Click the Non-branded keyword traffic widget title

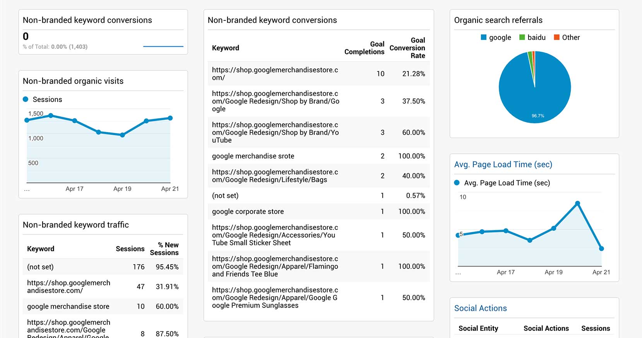click(x=76, y=225)
